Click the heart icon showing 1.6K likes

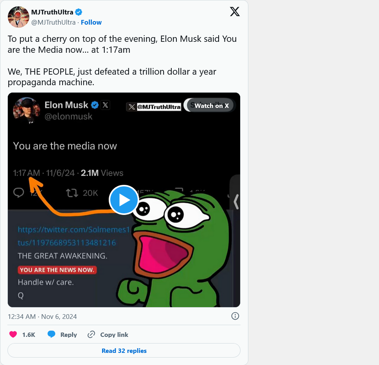point(13,335)
